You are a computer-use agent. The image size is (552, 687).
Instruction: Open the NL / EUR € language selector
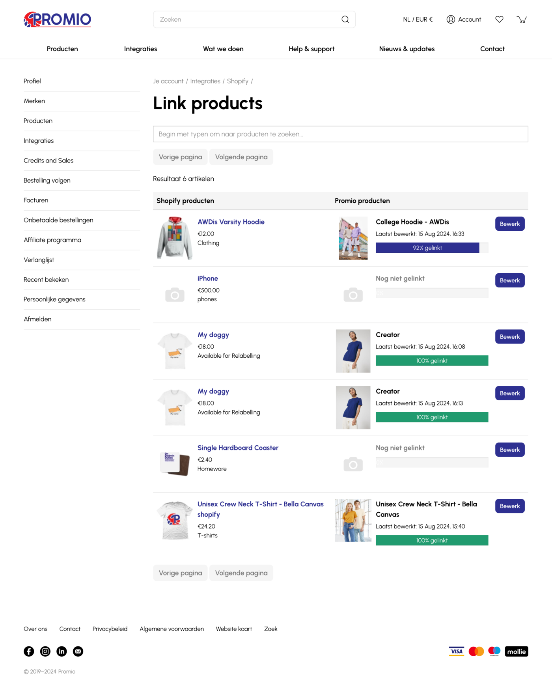click(x=418, y=19)
